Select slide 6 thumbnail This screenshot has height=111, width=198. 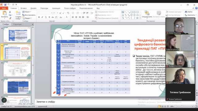coord(17,69)
